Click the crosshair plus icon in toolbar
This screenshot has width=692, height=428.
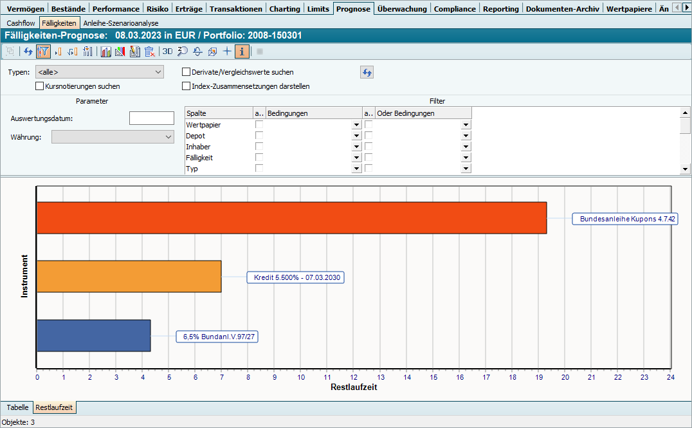226,51
